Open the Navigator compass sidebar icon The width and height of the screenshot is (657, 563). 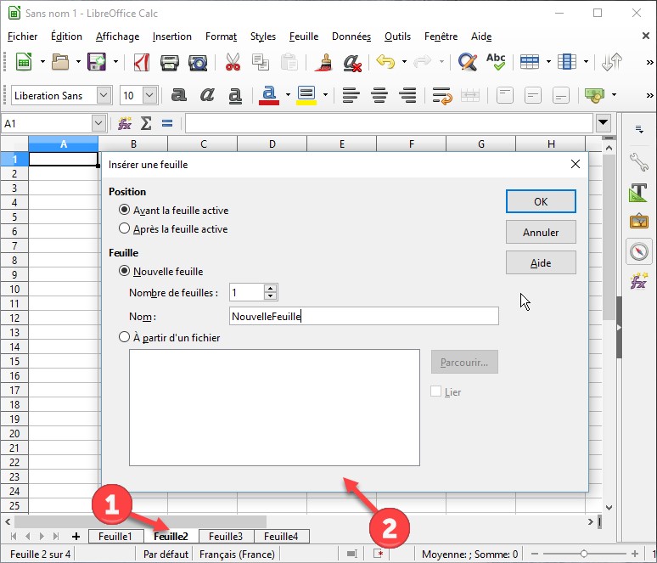pyautogui.click(x=638, y=251)
